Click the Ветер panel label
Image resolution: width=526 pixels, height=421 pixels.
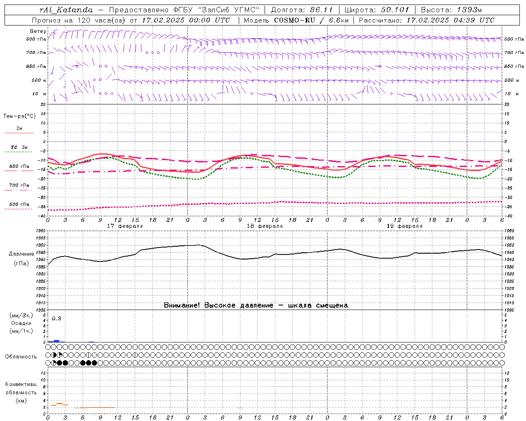click(38, 31)
